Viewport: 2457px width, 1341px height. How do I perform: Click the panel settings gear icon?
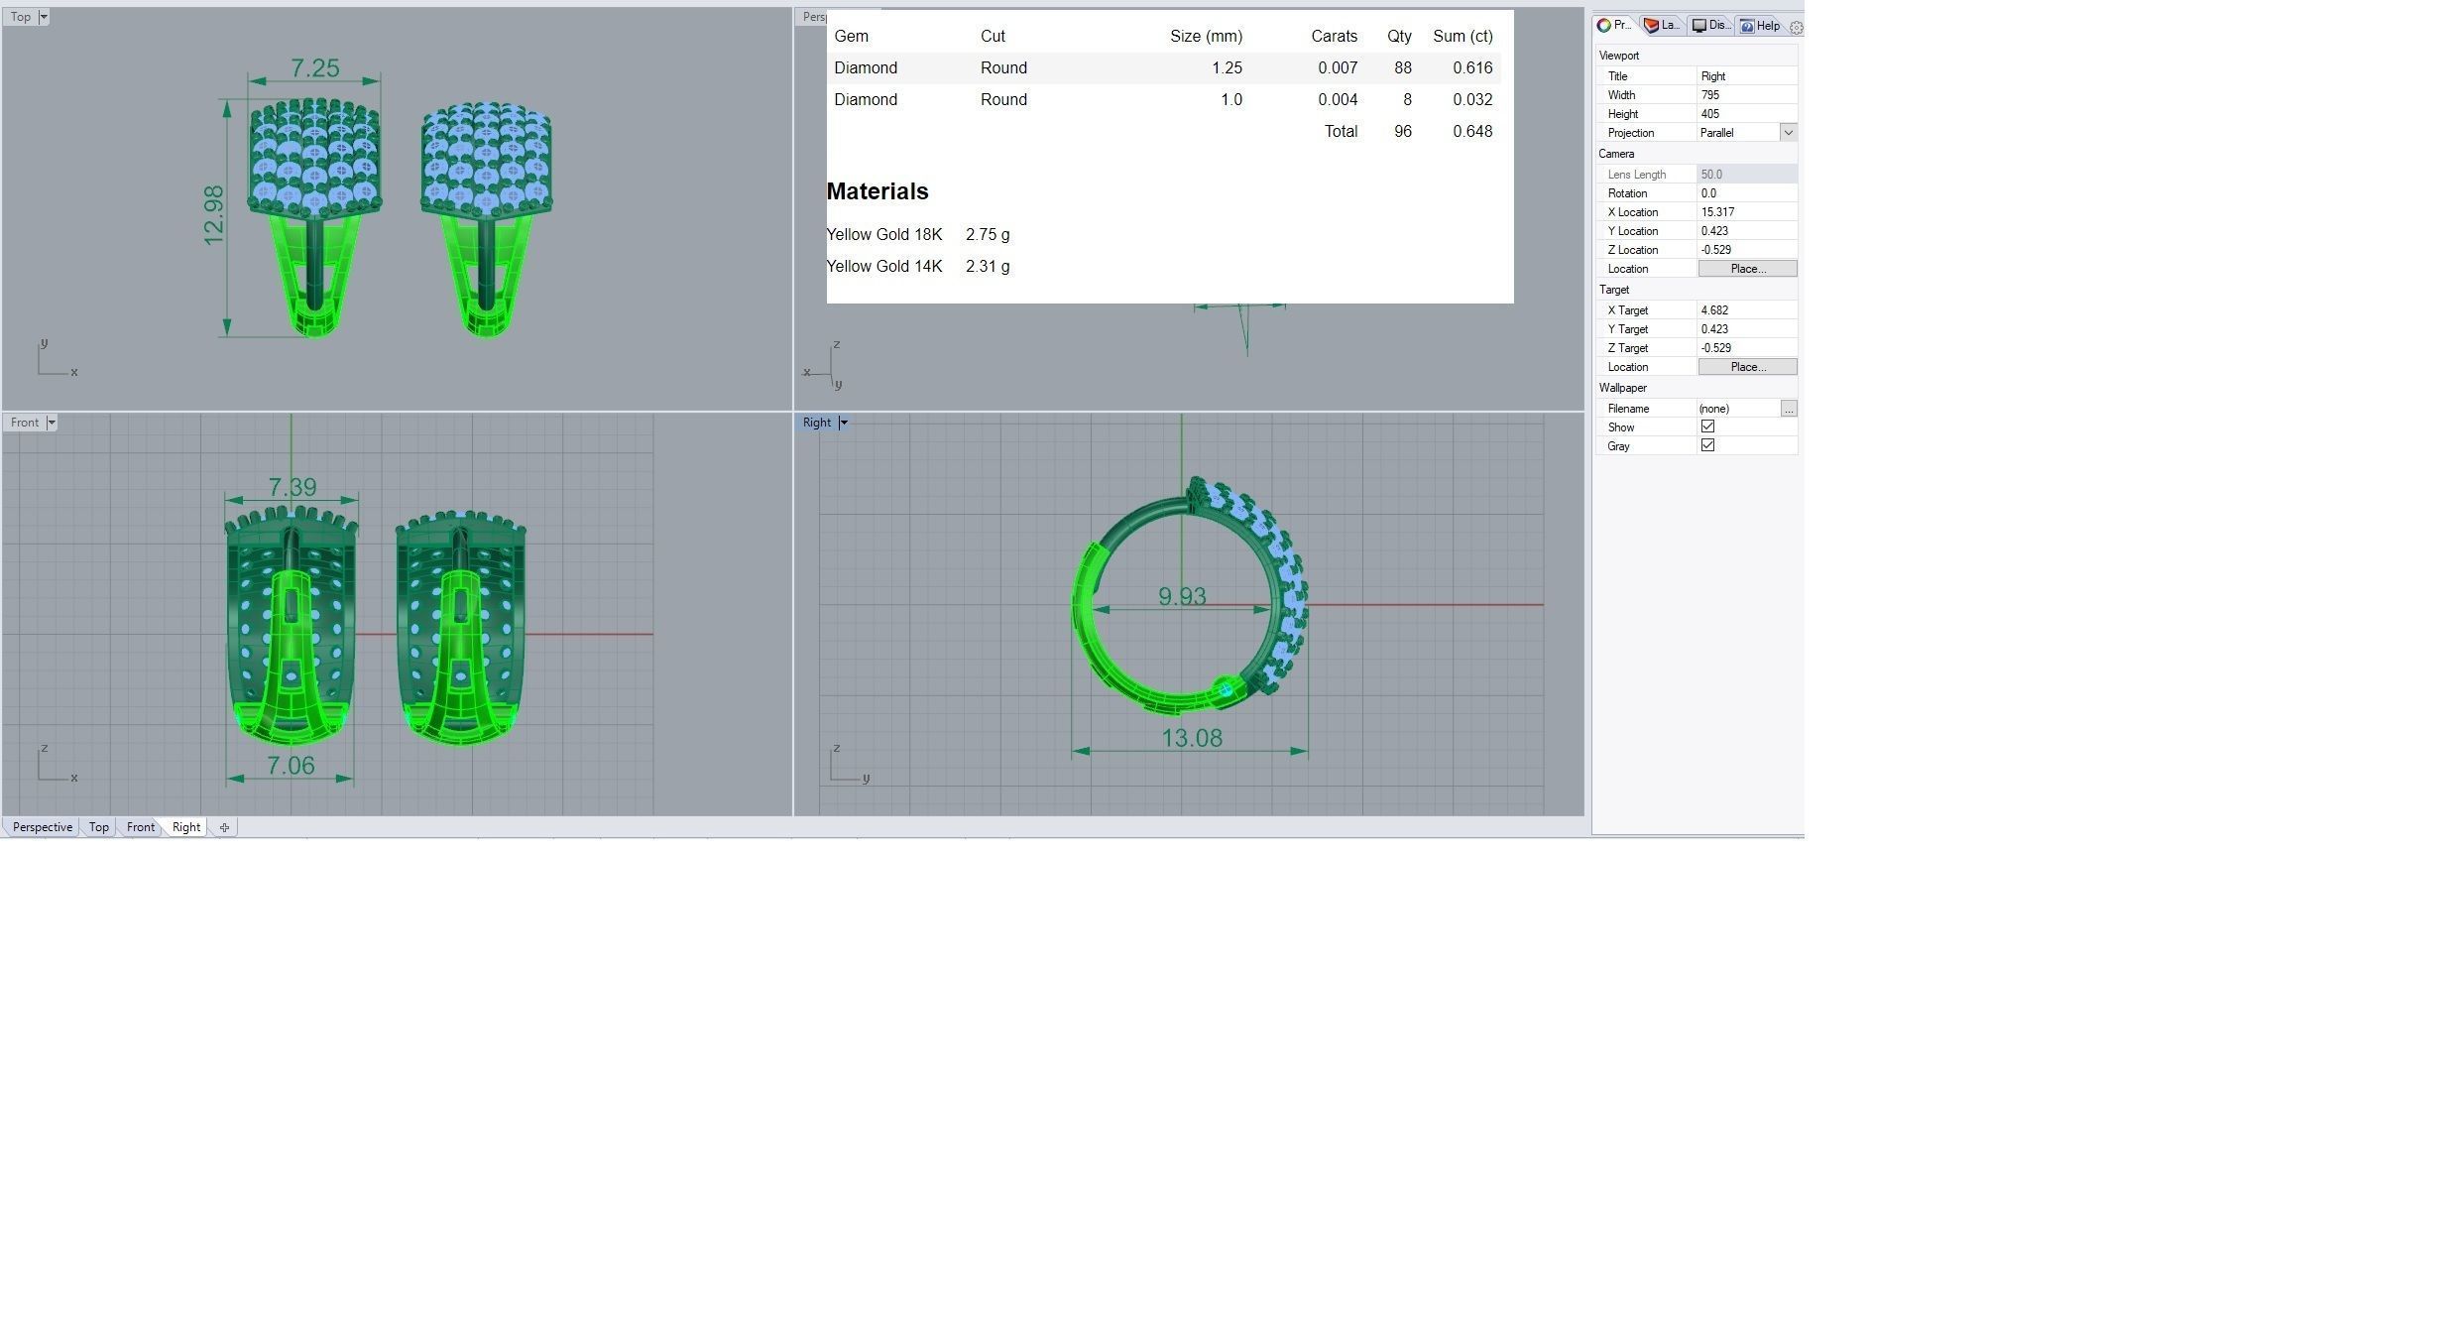(x=1795, y=28)
